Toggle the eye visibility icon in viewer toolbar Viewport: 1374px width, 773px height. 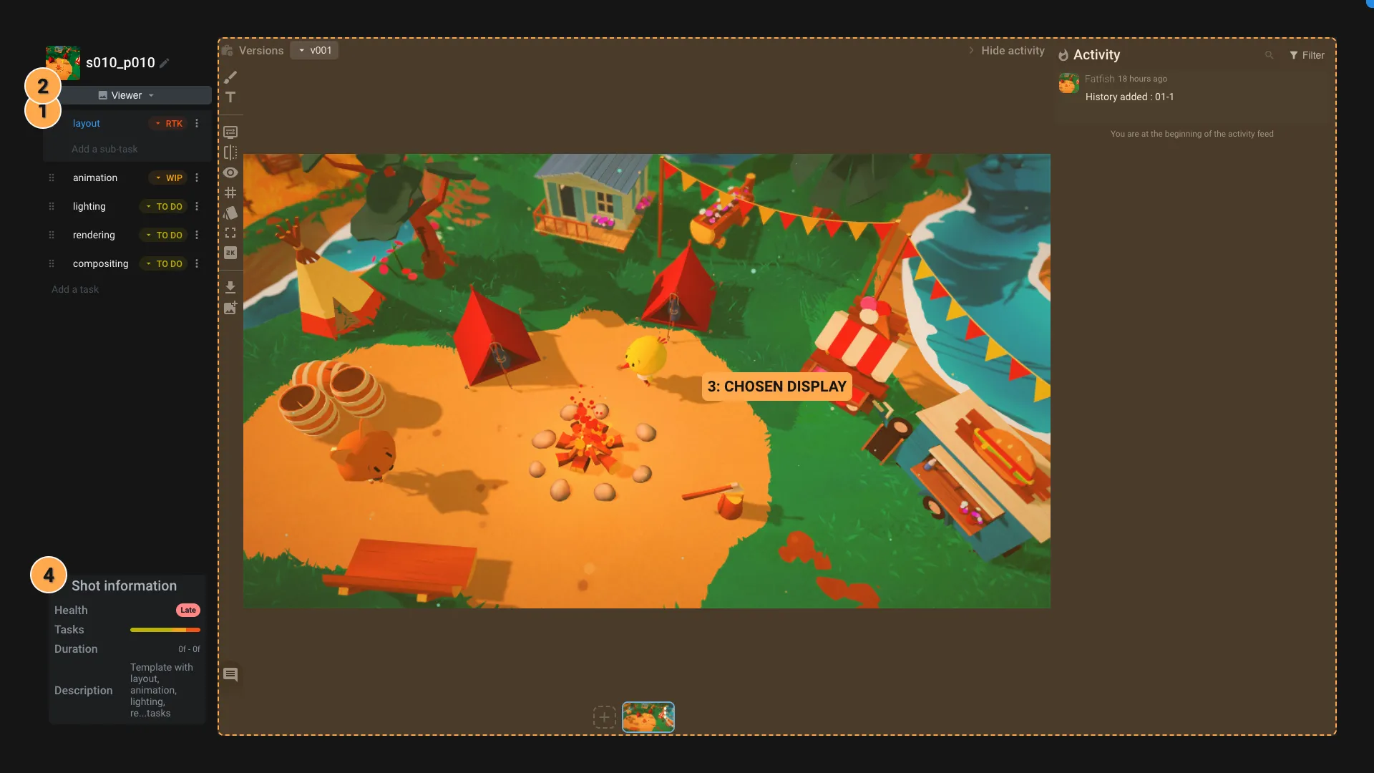(x=230, y=172)
